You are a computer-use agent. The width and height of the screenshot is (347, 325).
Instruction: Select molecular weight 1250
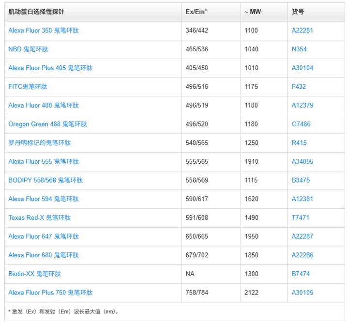point(251,143)
